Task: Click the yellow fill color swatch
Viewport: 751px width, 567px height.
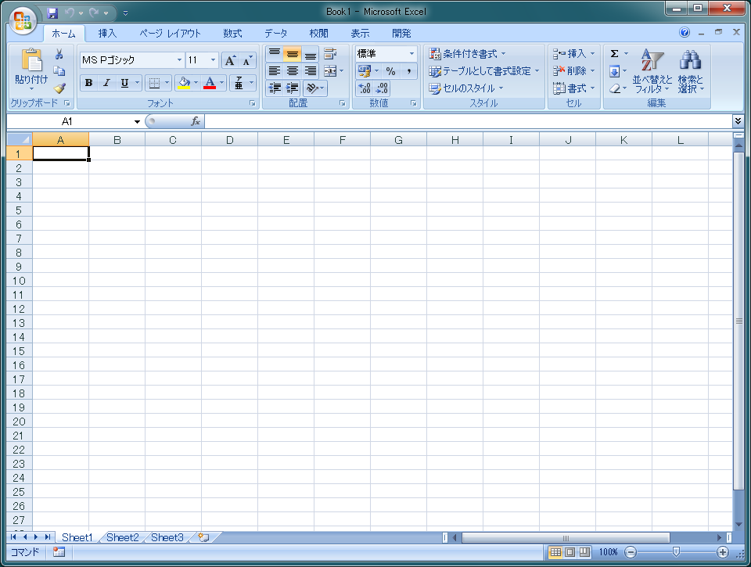Action: coord(184,83)
